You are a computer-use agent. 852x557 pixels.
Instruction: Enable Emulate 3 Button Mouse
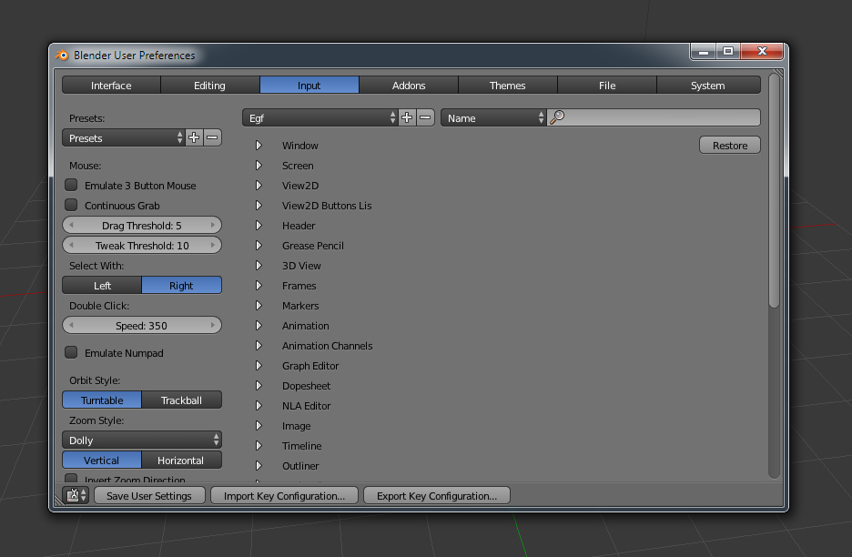71,185
